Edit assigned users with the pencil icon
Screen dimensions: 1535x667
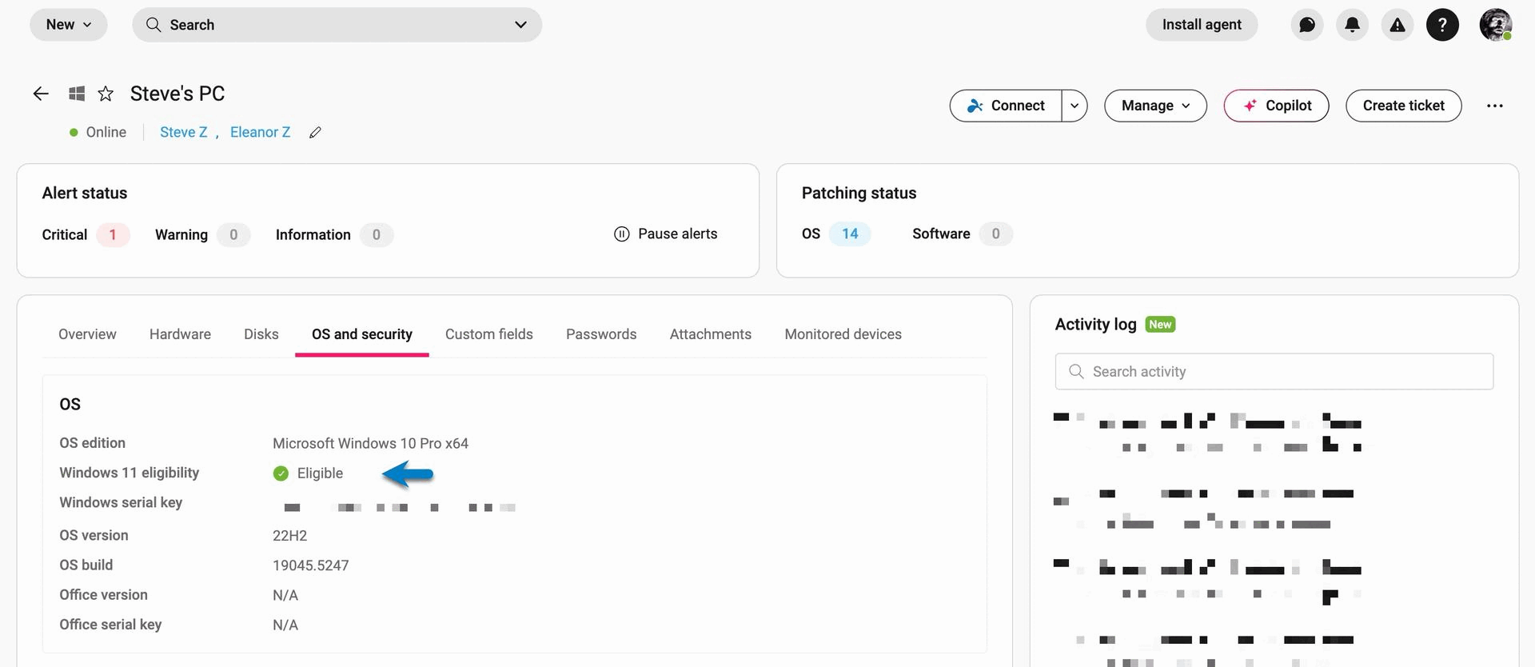click(315, 133)
